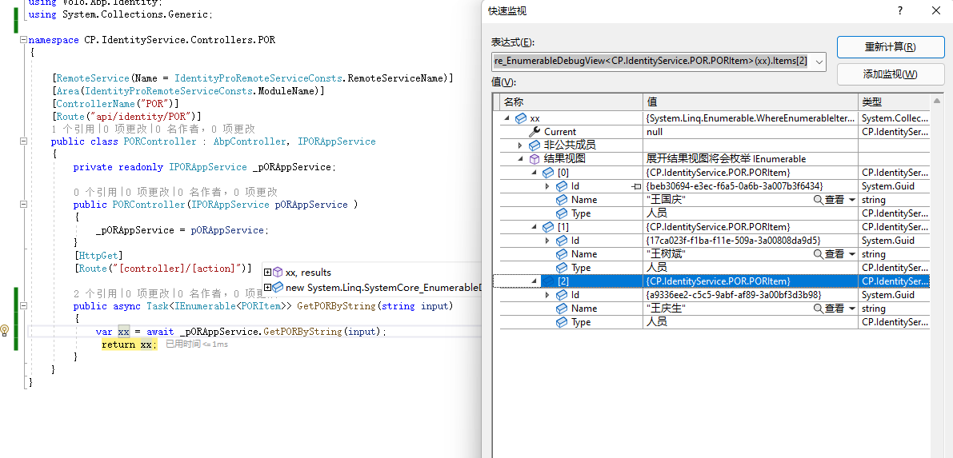
Task: Click the cube icon beside 结果视图
Action: [535, 159]
